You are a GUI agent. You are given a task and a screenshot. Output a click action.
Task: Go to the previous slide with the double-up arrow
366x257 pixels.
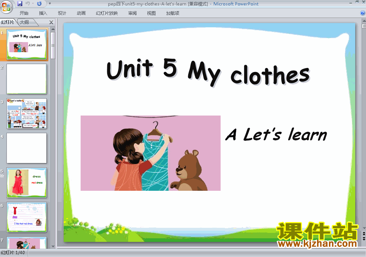364,234
